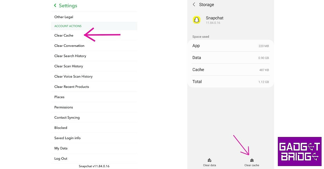Open the Places setting
This screenshot has height=169, width=324.
(59, 97)
